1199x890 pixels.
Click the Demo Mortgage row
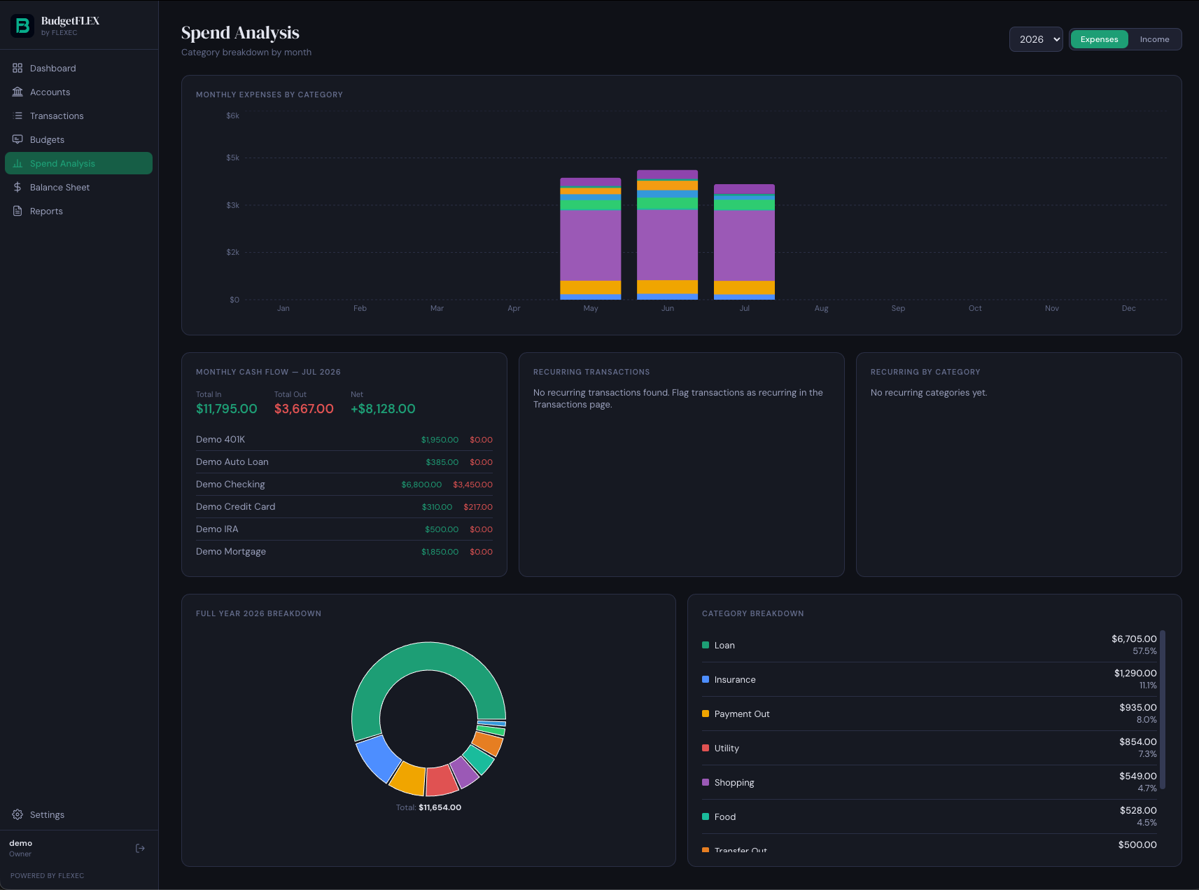[344, 552]
